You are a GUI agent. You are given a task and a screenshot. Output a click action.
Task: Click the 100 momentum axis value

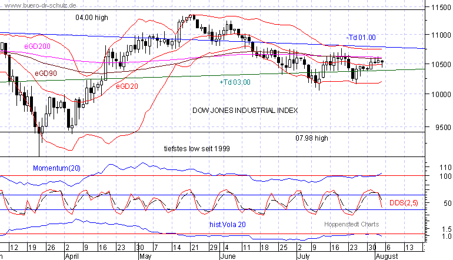445,176
